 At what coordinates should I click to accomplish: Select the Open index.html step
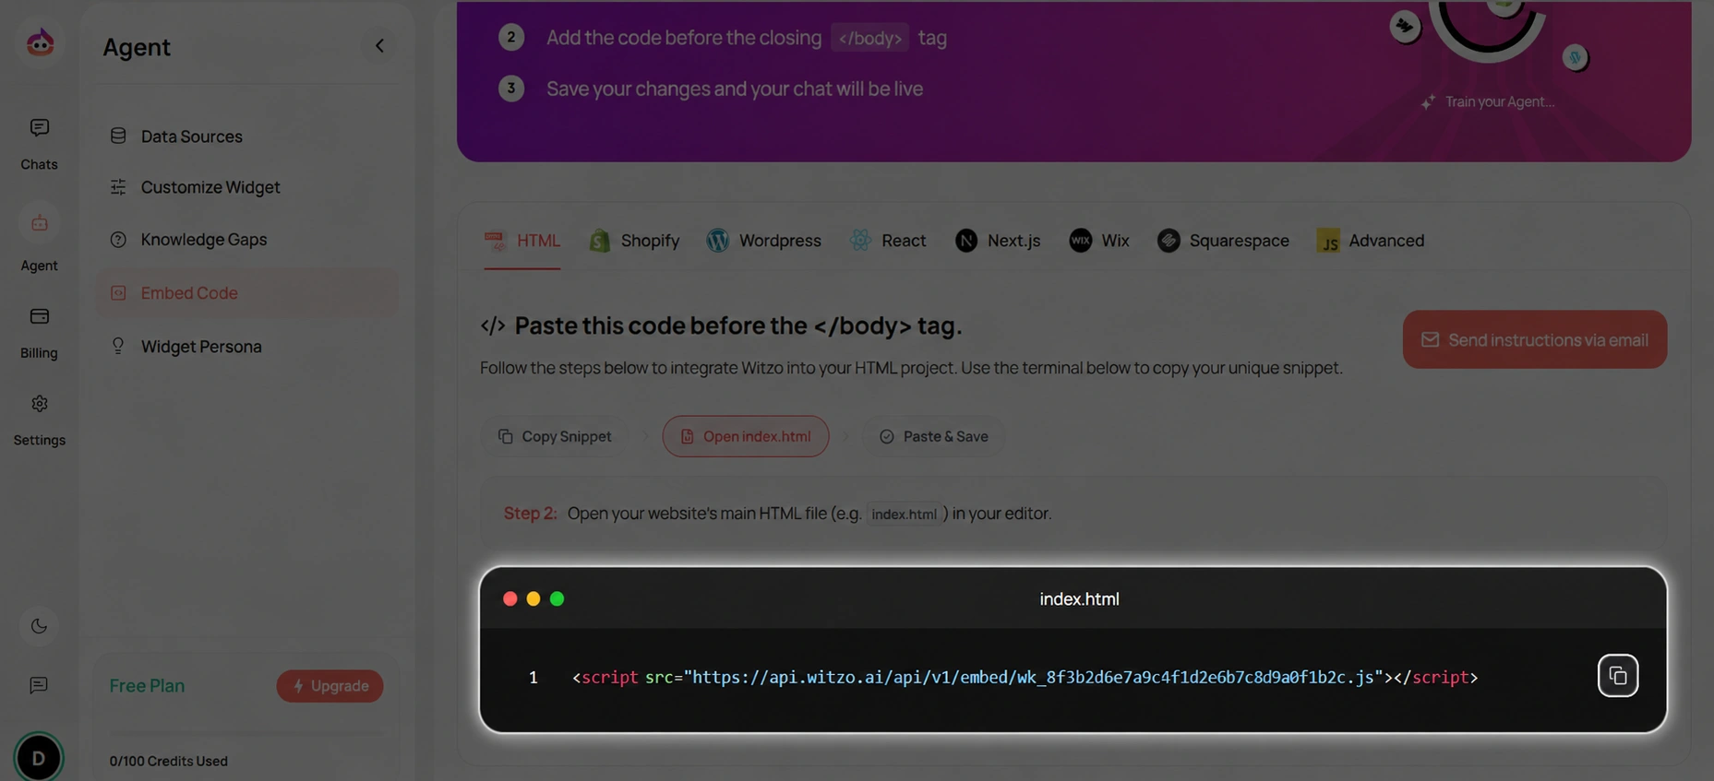pyautogui.click(x=746, y=436)
